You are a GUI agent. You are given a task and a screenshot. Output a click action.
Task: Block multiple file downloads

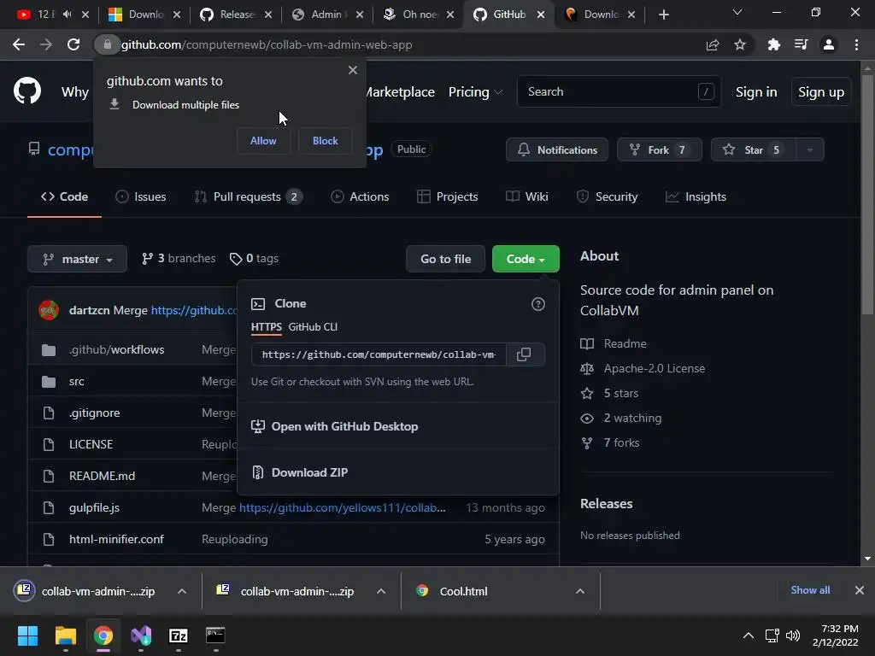pos(326,141)
